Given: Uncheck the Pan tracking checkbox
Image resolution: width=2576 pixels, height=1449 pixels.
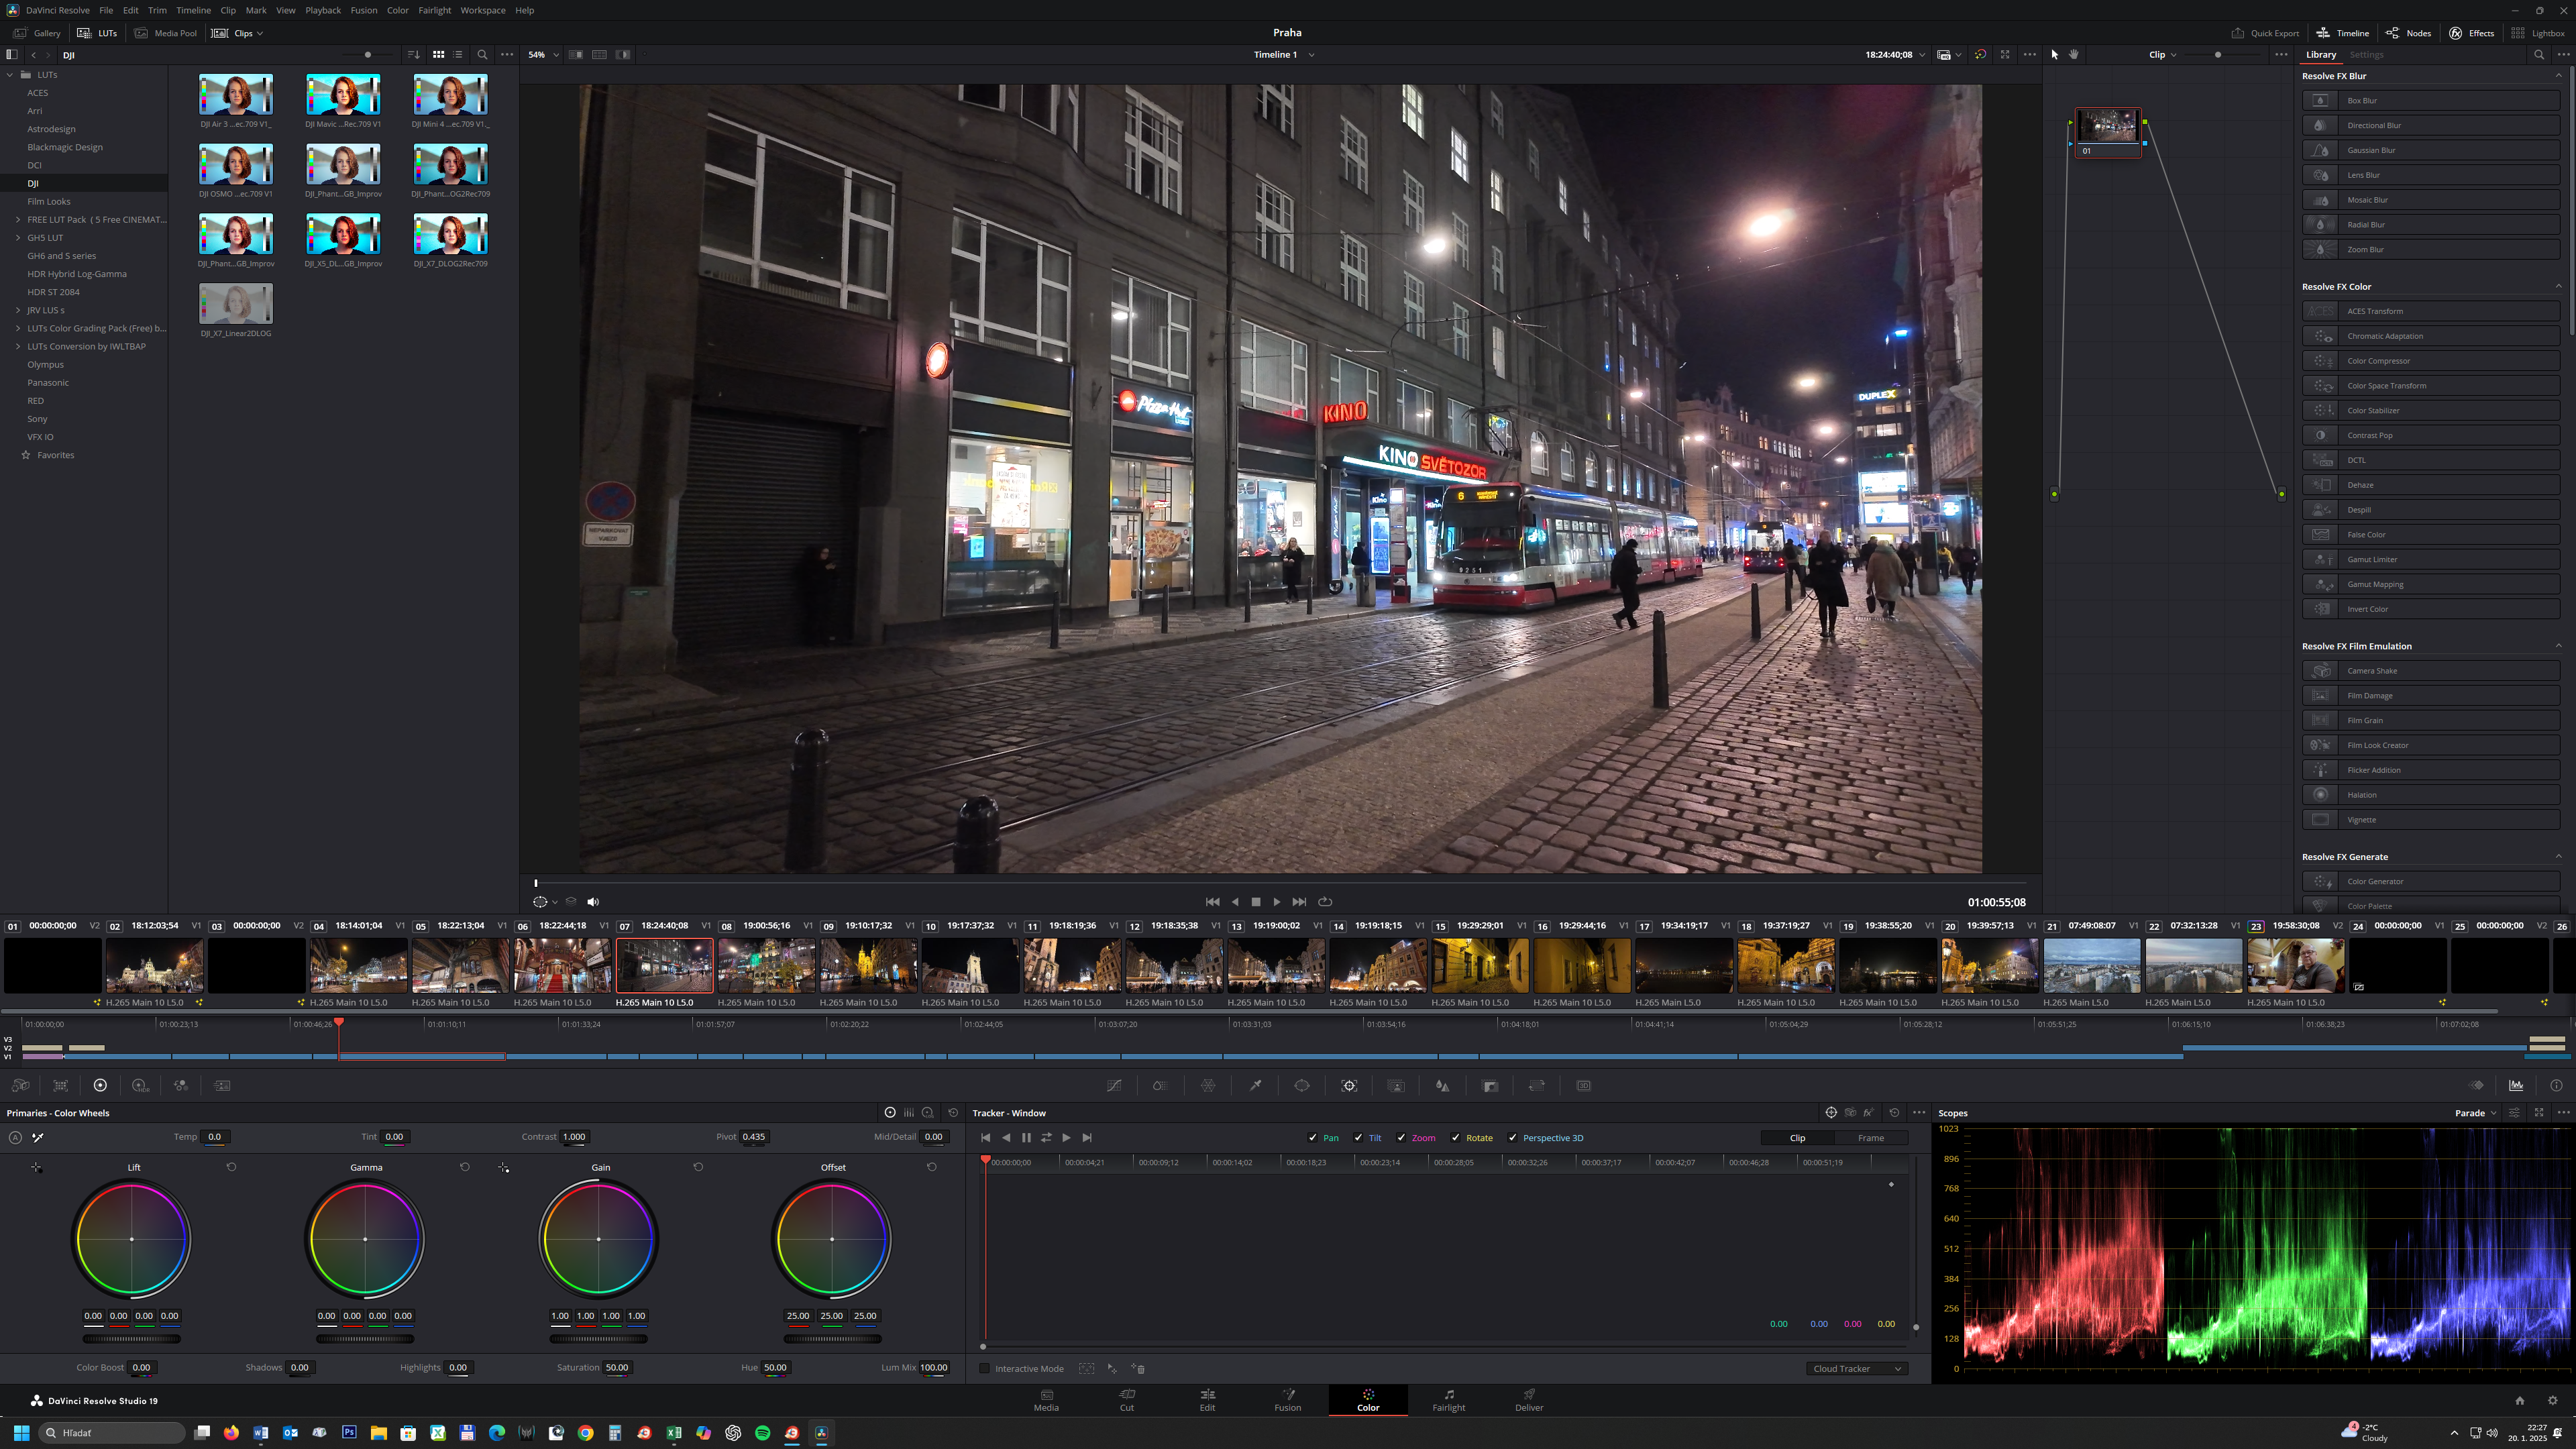Looking at the screenshot, I should coord(1312,1138).
